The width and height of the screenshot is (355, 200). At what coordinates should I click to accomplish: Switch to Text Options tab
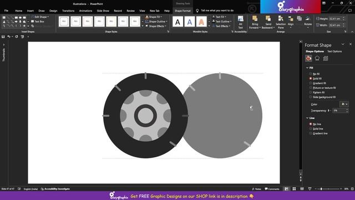pyautogui.click(x=334, y=52)
